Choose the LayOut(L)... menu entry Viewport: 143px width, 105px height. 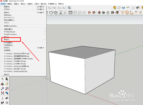point(24,26)
